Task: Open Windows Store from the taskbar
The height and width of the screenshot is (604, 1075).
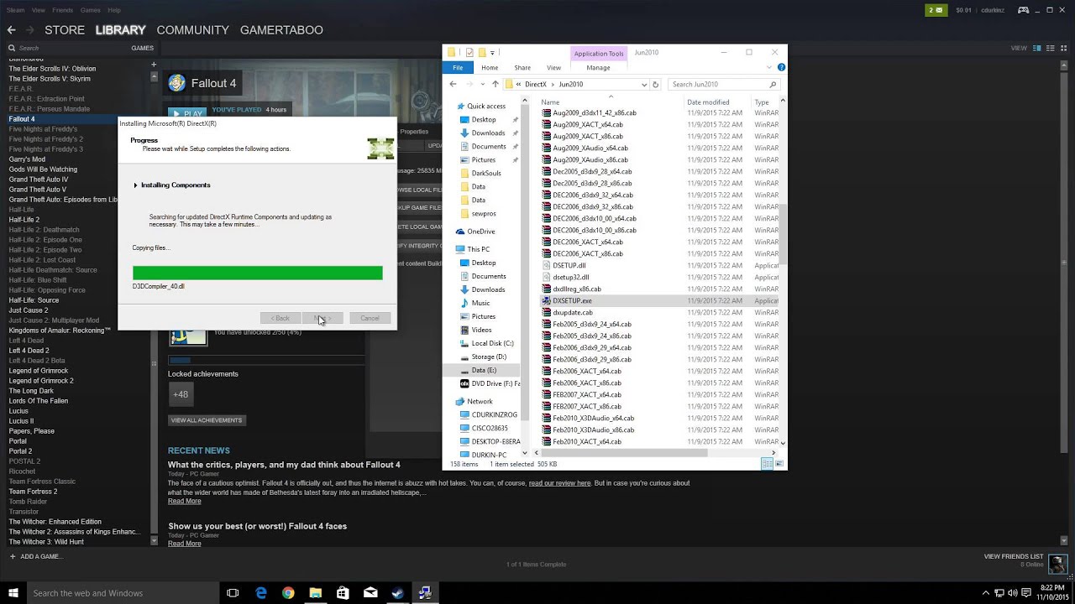Action: coord(343,593)
